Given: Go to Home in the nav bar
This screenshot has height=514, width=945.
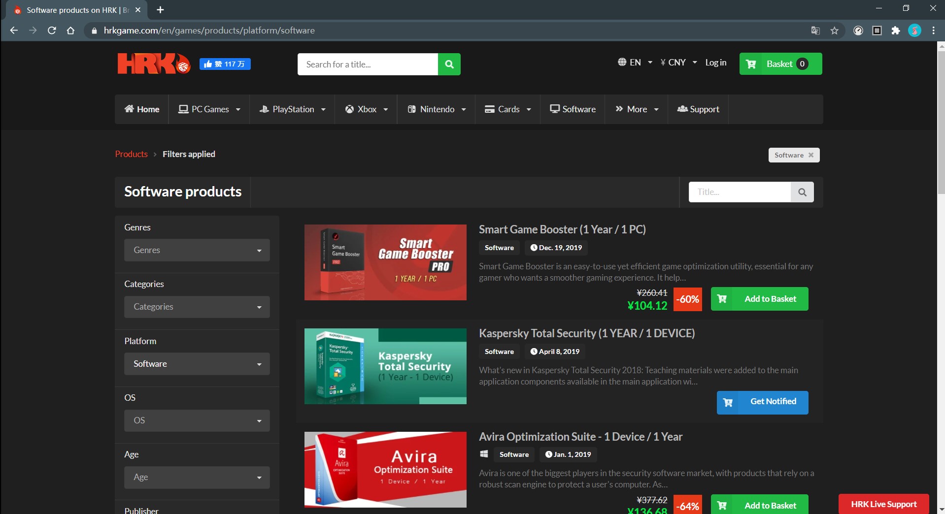Looking at the screenshot, I should click(x=142, y=109).
